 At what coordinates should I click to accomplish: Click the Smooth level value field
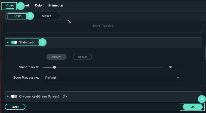[173, 67]
